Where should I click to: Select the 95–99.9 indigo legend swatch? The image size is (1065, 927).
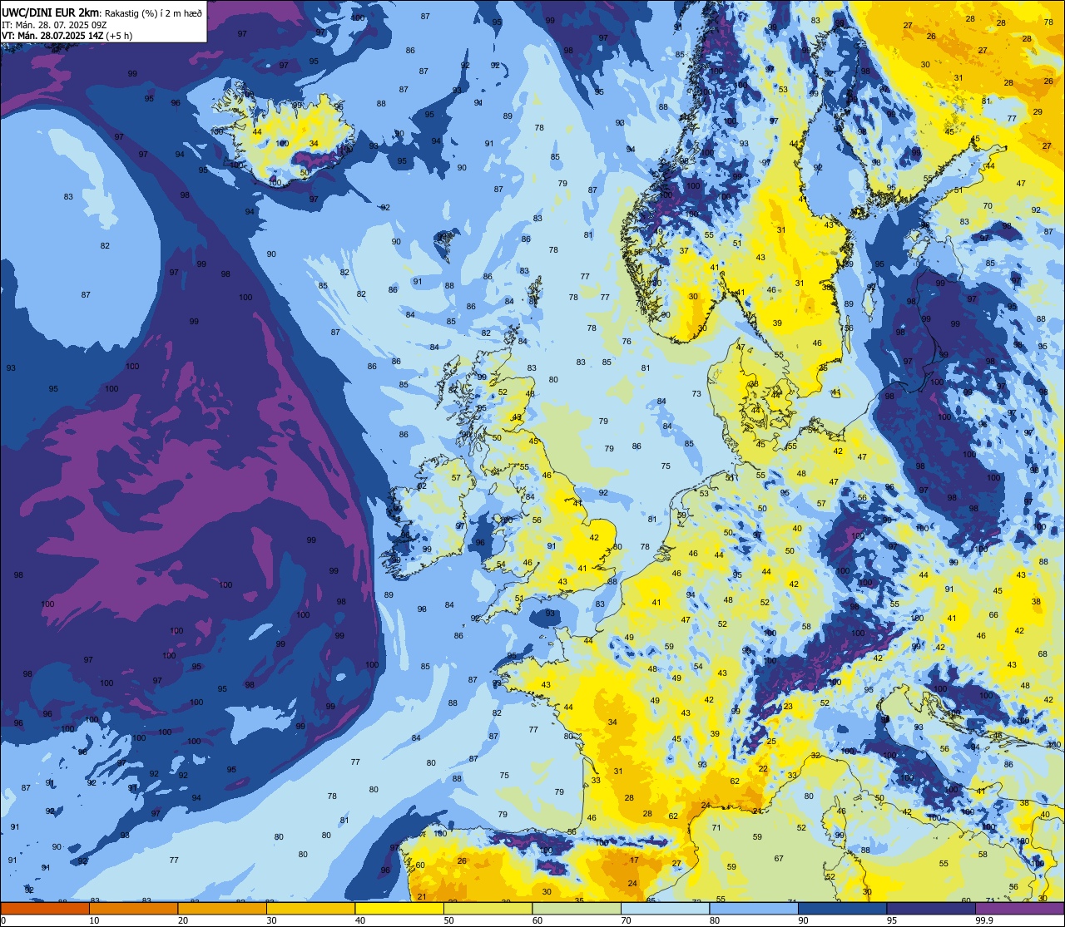(x=931, y=909)
